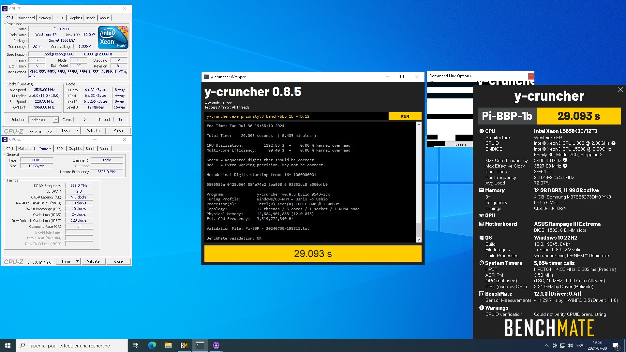
Task: Click Windows taskbar search box
Action: (72, 345)
